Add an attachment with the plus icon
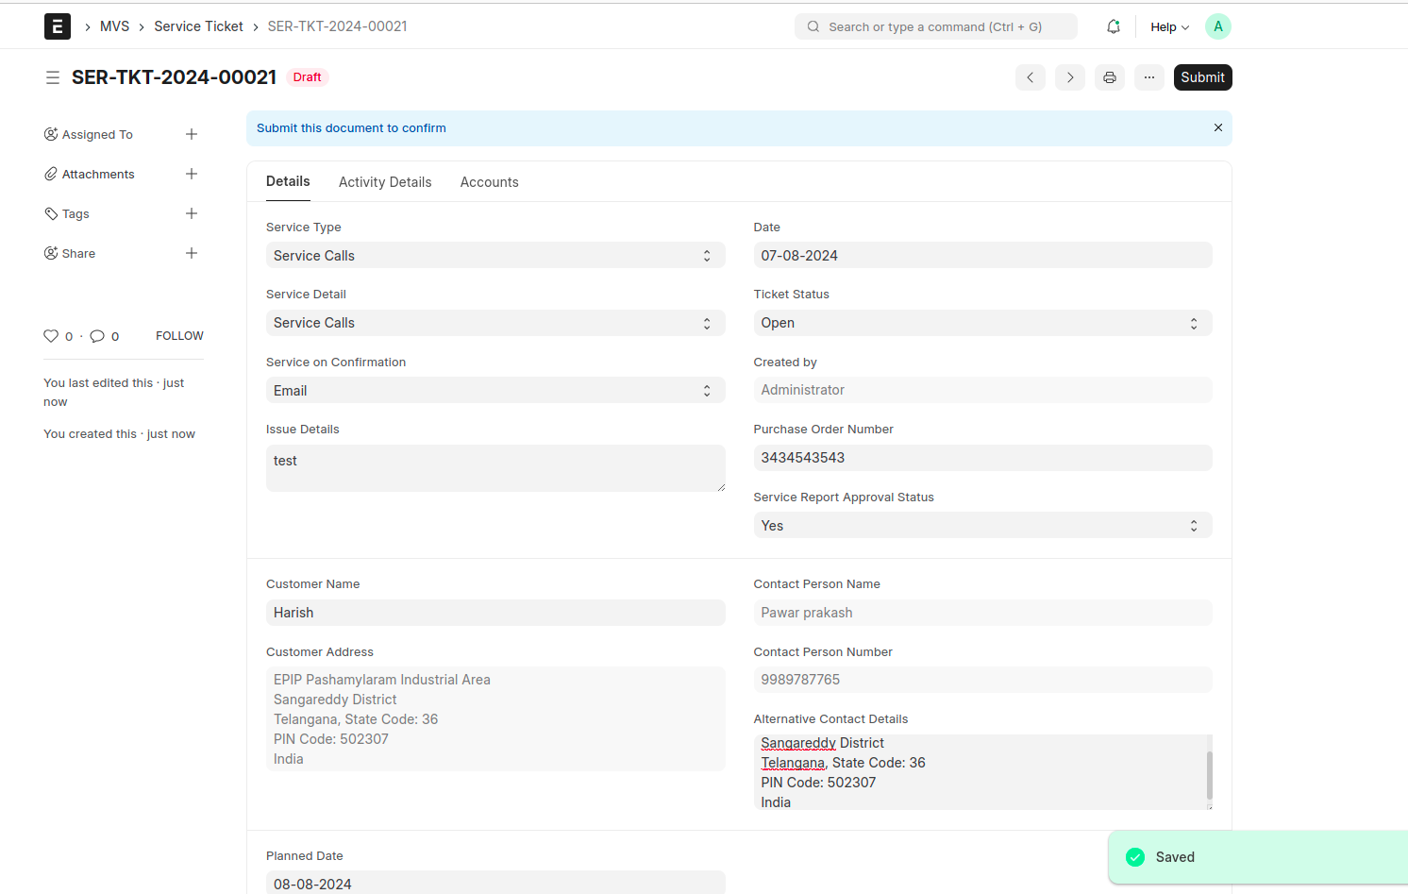 pos(192,174)
